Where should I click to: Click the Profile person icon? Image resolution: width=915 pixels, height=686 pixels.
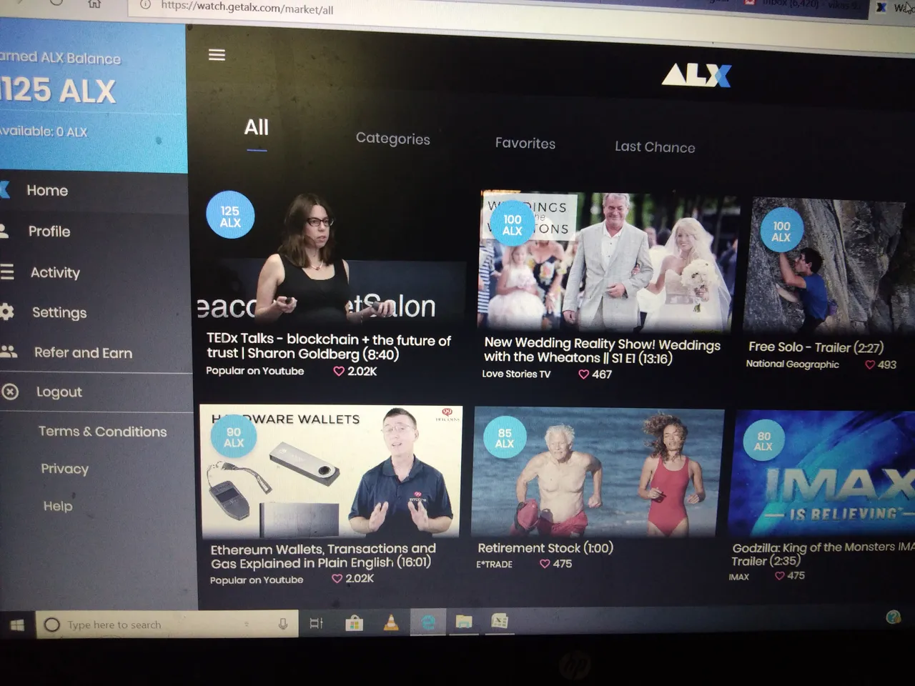(x=4, y=231)
